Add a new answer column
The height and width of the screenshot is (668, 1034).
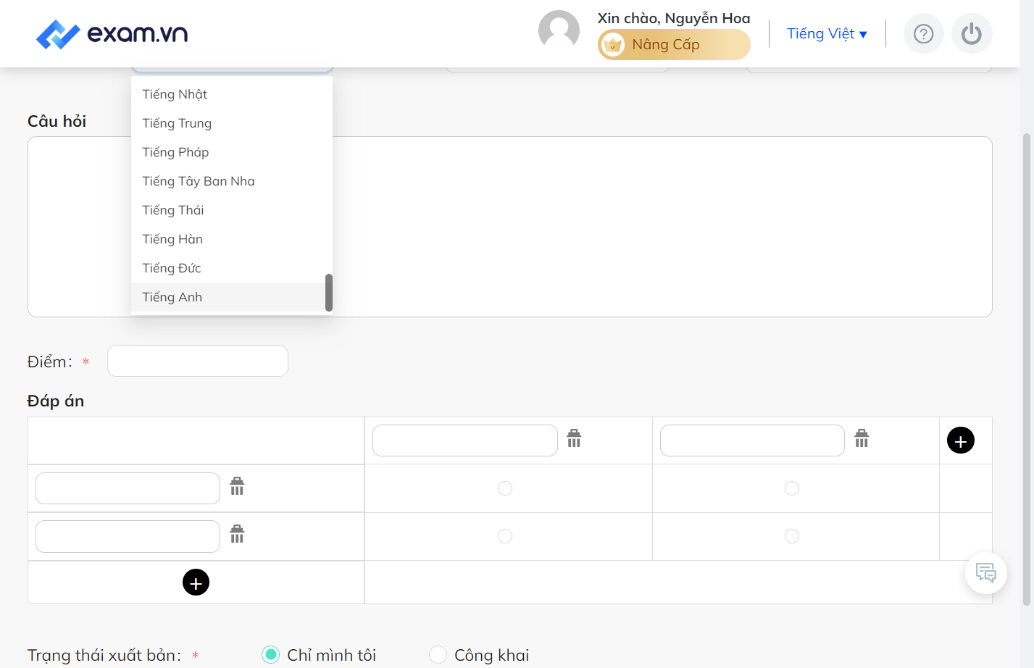click(961, 441)
